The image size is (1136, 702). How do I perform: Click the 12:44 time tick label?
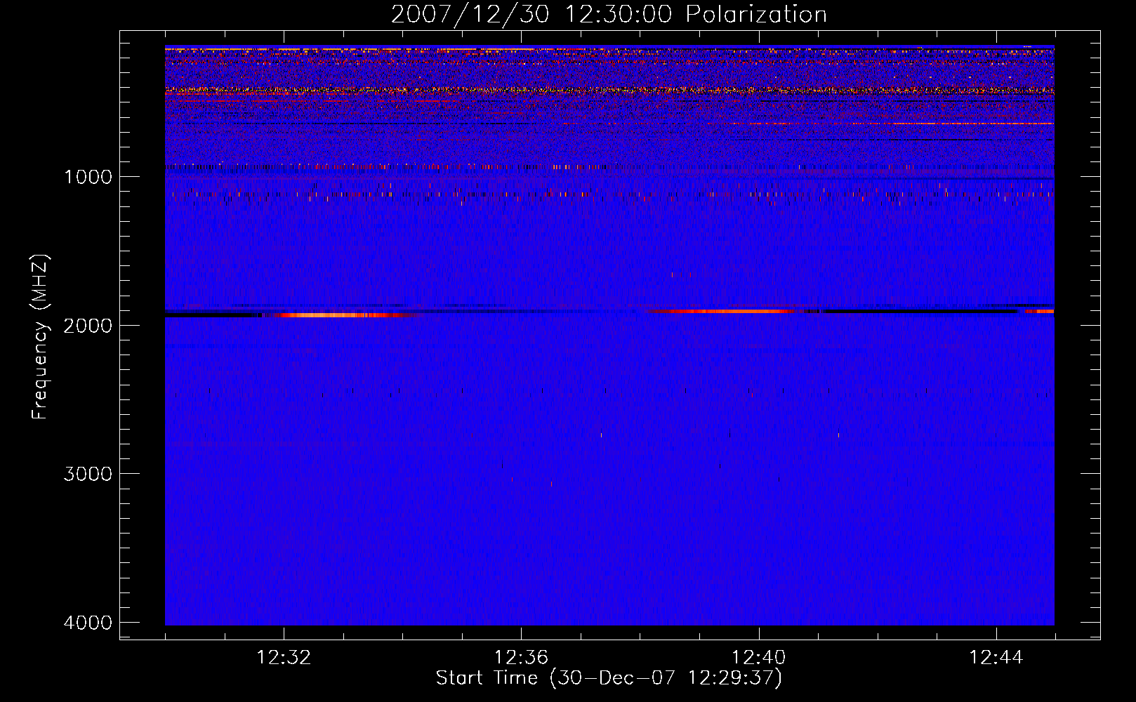996,658
